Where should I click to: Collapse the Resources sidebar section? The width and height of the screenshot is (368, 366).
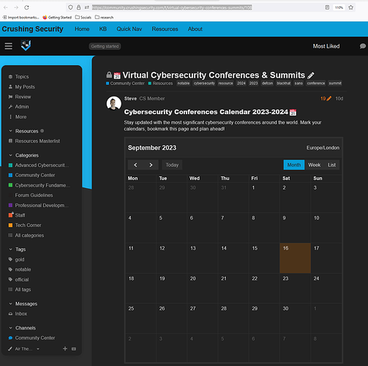click(11, 131)
